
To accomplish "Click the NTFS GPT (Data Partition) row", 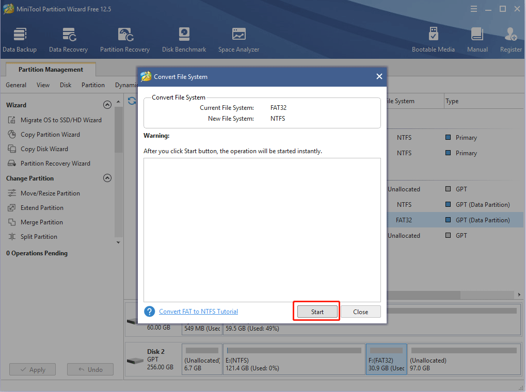I will (455, 205).
